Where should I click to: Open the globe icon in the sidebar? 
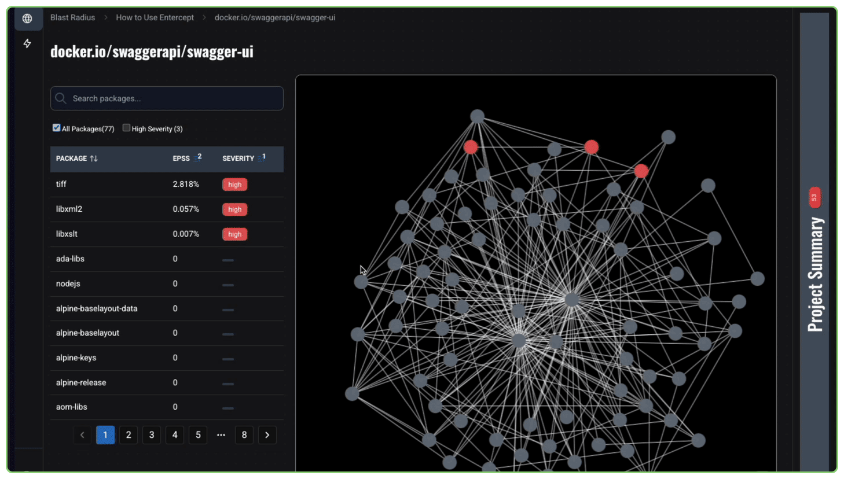coord(27,19)
